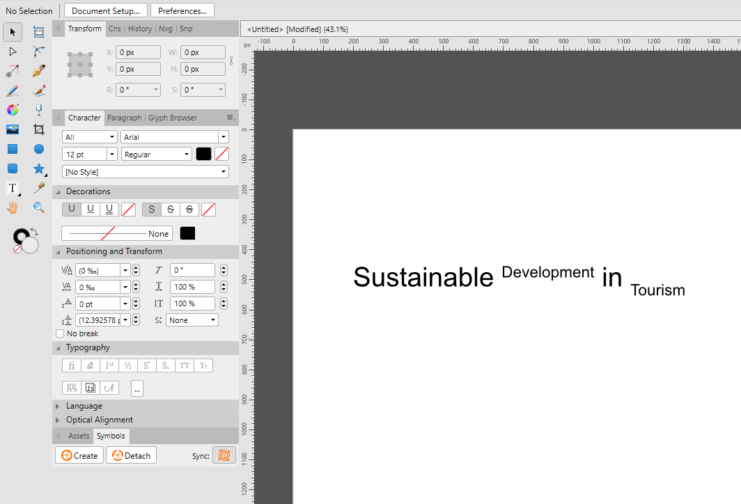Switch to the History tab
The image size is (741, 504).
tap(141, 29)
